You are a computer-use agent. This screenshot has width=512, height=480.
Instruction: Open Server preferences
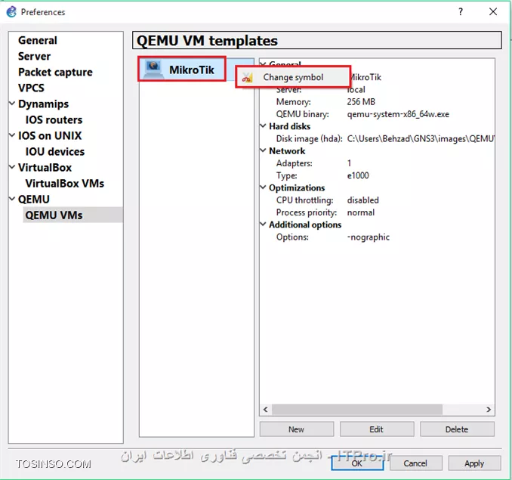tap(34, 56)
